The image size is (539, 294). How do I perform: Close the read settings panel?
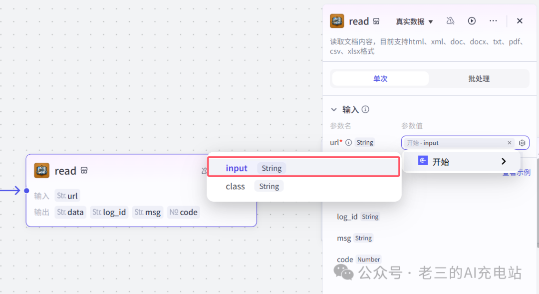pos(520,21)
